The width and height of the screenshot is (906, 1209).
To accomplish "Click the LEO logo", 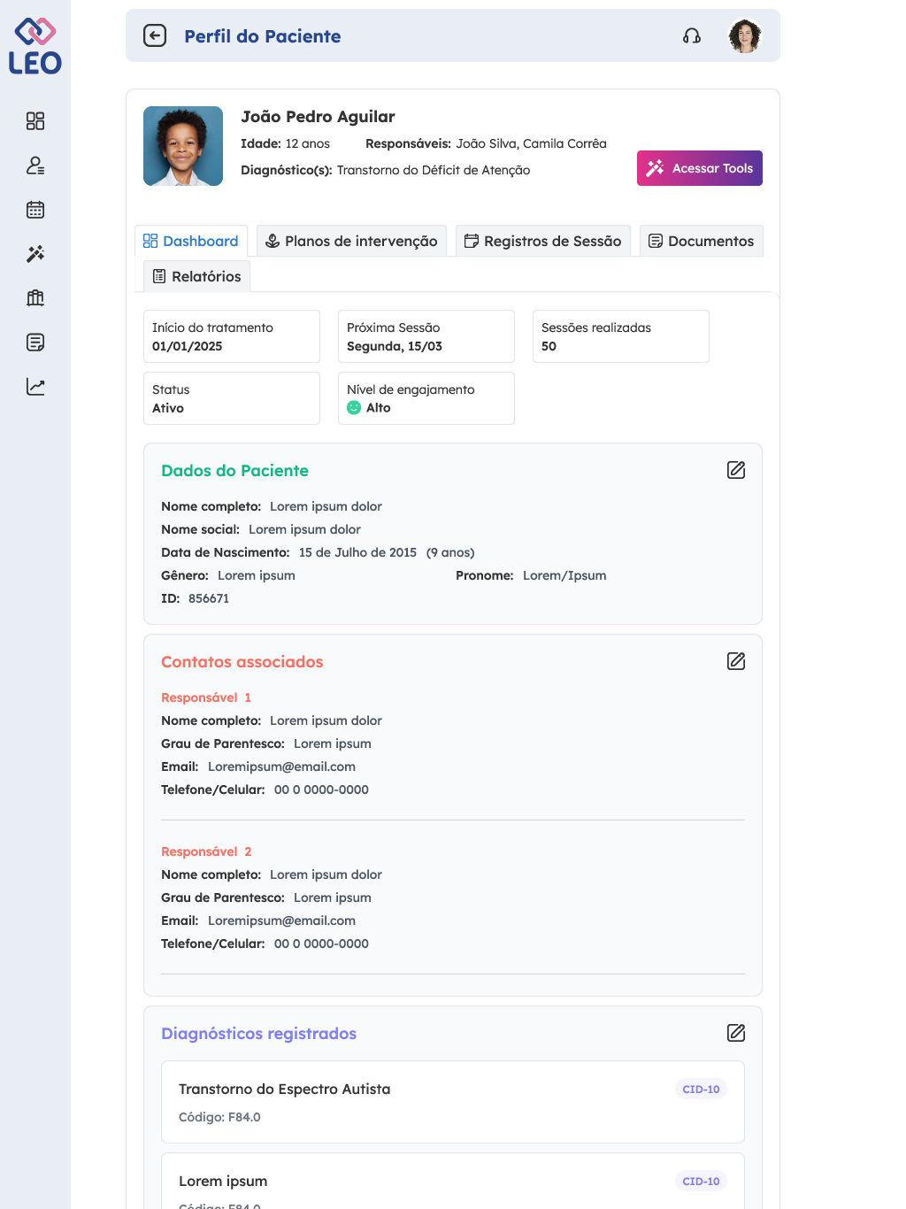I will 35,46.
